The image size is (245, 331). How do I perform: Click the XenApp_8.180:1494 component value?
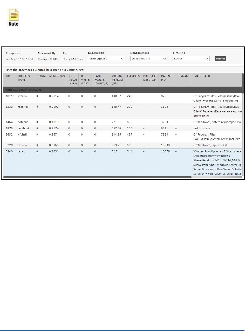tap(19, 59)
